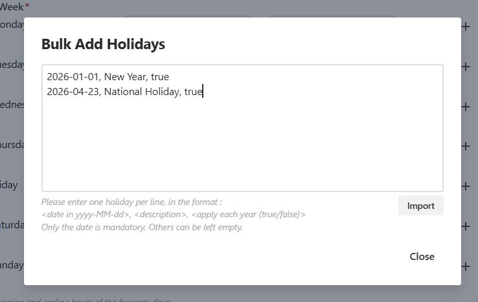Place cursor on the National Holiday description
Viewport: 478px width, 302px height.
[142, 92]
